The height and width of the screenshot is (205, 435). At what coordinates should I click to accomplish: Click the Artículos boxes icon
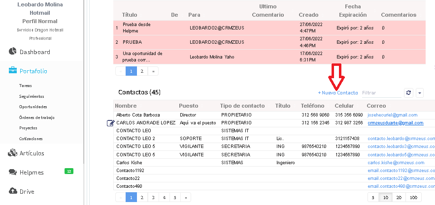(x=13, y=153)
